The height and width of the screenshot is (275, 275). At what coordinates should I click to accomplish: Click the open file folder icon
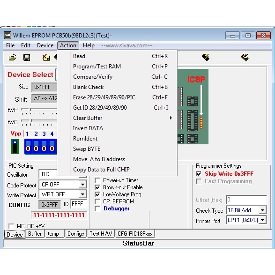(13, 57)
